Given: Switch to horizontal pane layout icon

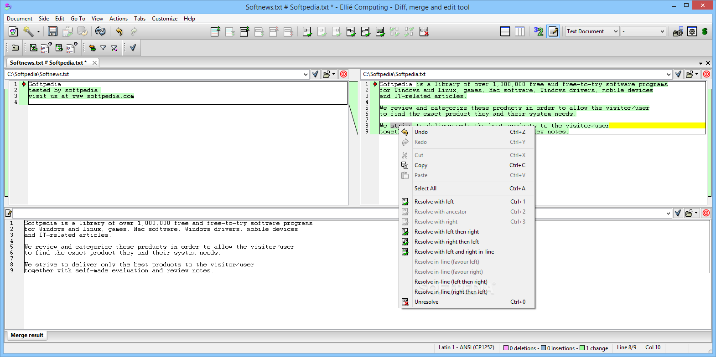Looking at the screenshot, I should pos(505,31).
